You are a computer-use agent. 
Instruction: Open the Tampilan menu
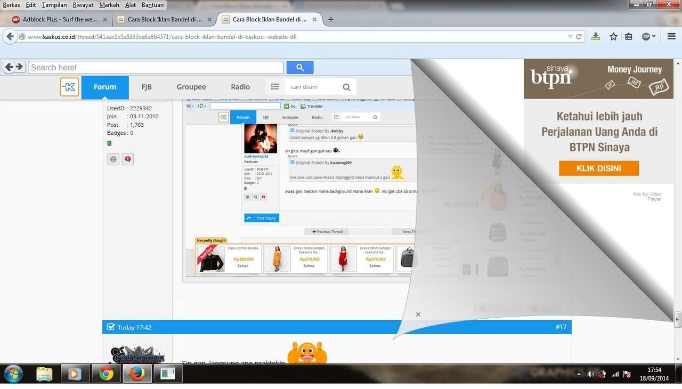[x=54, y=5]
